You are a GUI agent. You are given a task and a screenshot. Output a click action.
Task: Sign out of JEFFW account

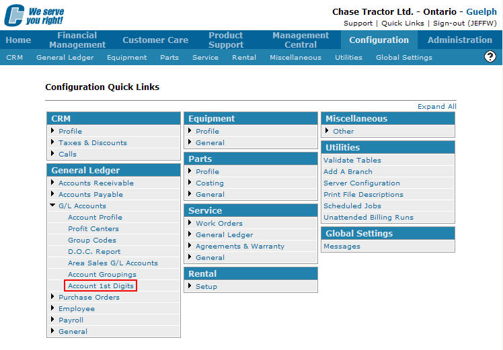click(465, 23)
